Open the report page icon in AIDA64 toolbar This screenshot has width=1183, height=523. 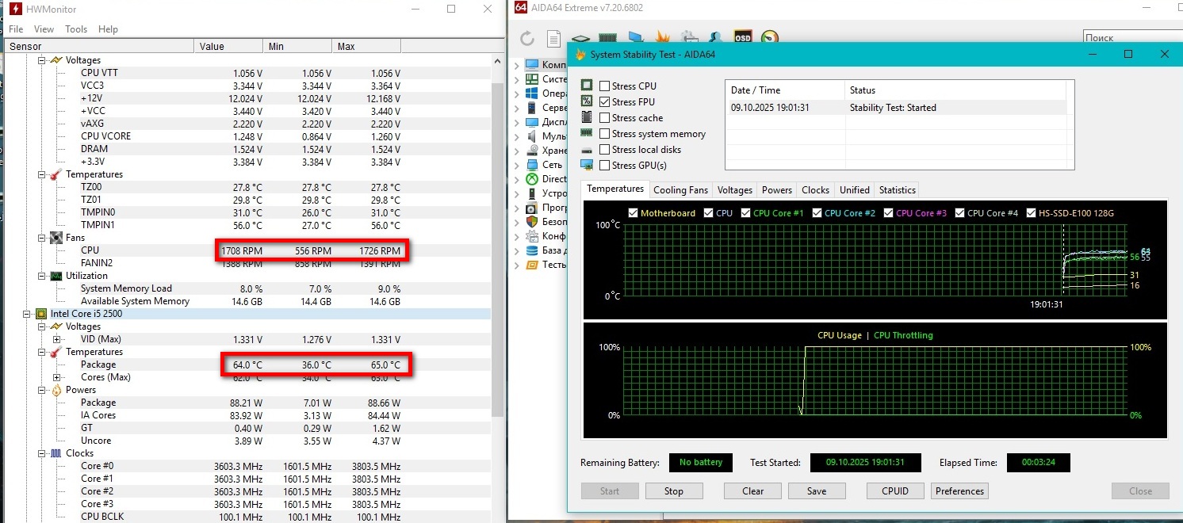click(x=553, y=37)
